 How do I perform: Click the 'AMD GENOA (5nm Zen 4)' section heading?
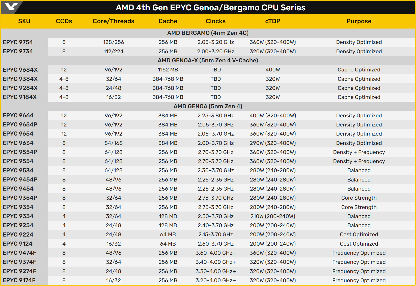208,106
